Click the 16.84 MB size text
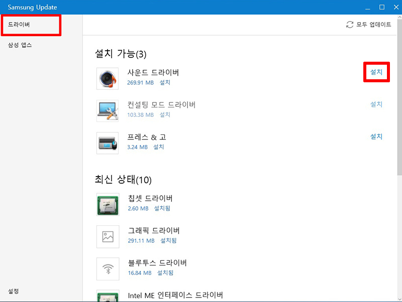 click(x=140, y=273)
